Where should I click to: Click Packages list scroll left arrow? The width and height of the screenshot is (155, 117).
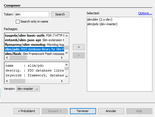pyautogui.click(x=7, y=57)
